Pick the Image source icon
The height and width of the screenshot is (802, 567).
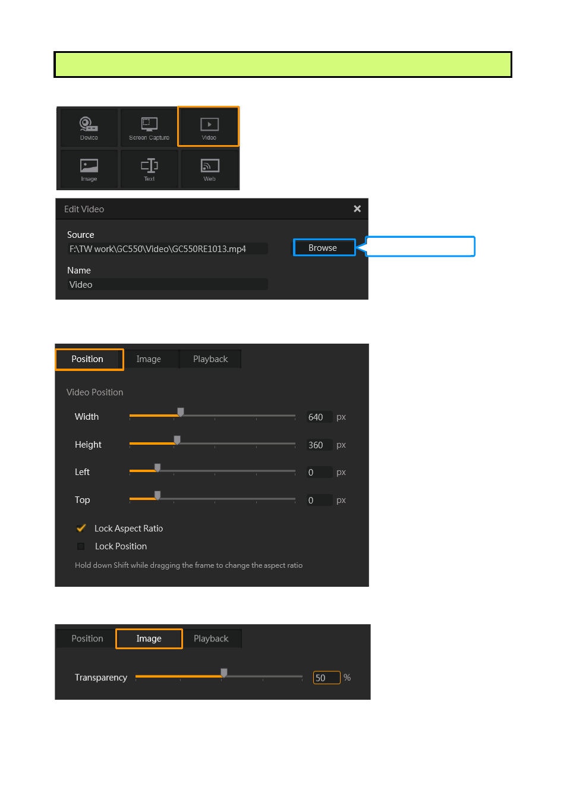pos(89,169)
